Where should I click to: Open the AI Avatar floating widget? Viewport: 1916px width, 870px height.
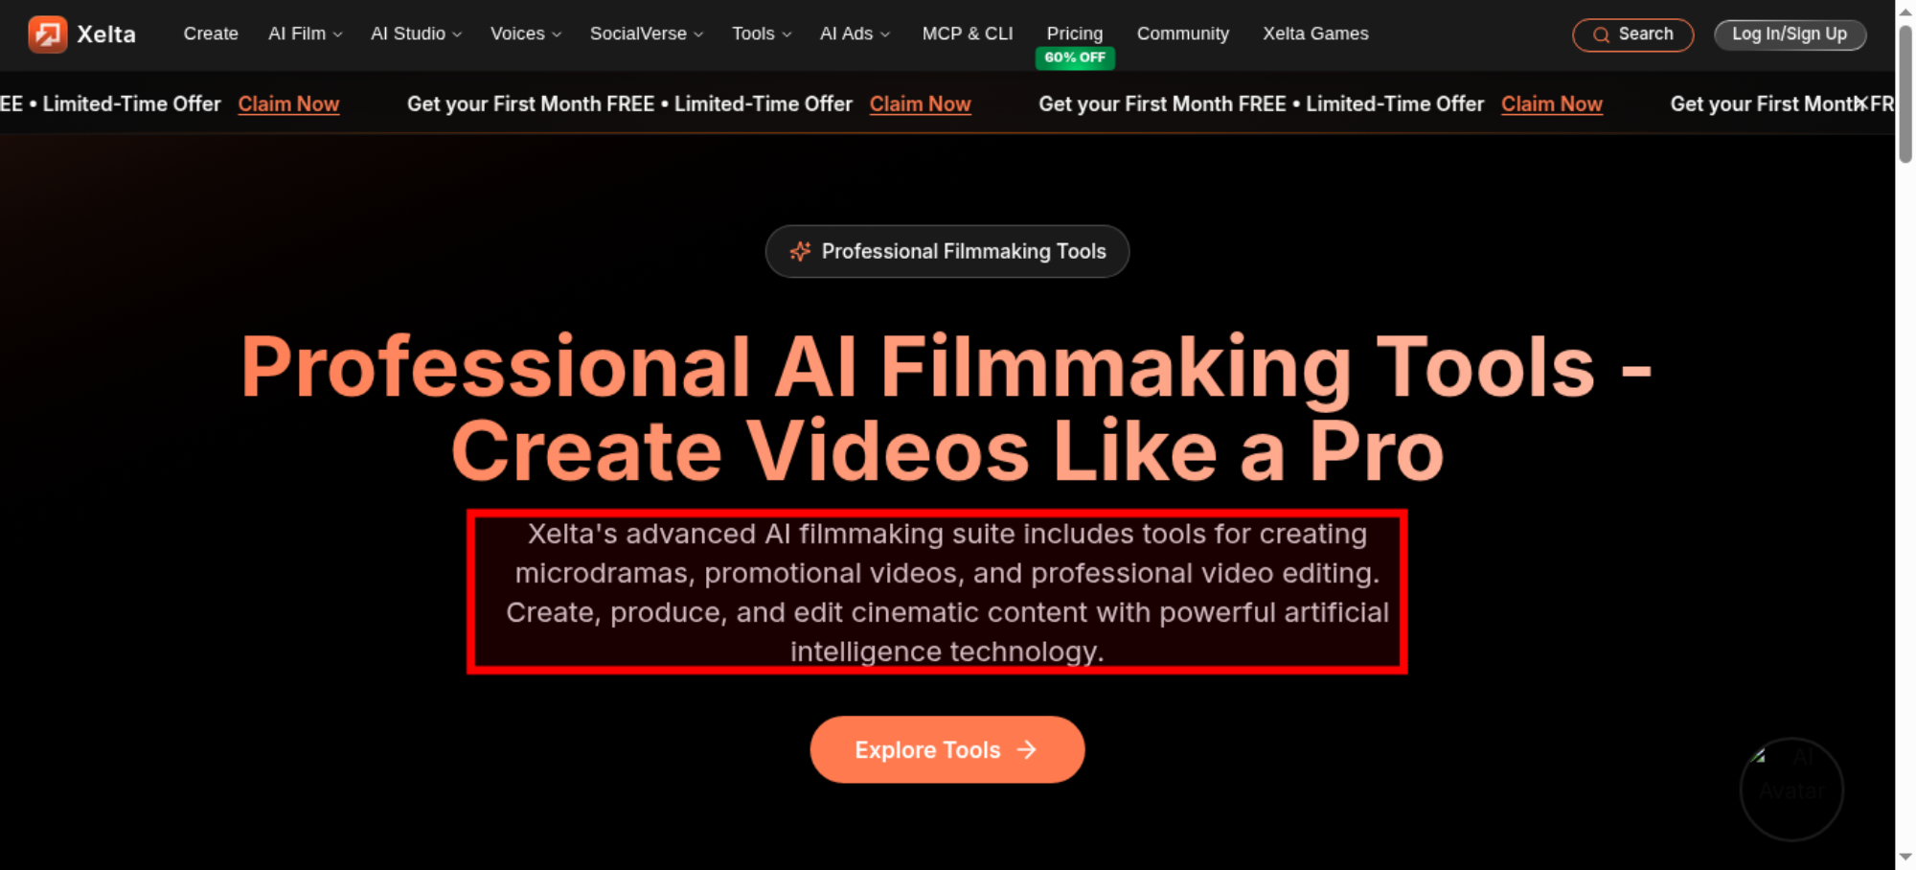[1791, 790]
